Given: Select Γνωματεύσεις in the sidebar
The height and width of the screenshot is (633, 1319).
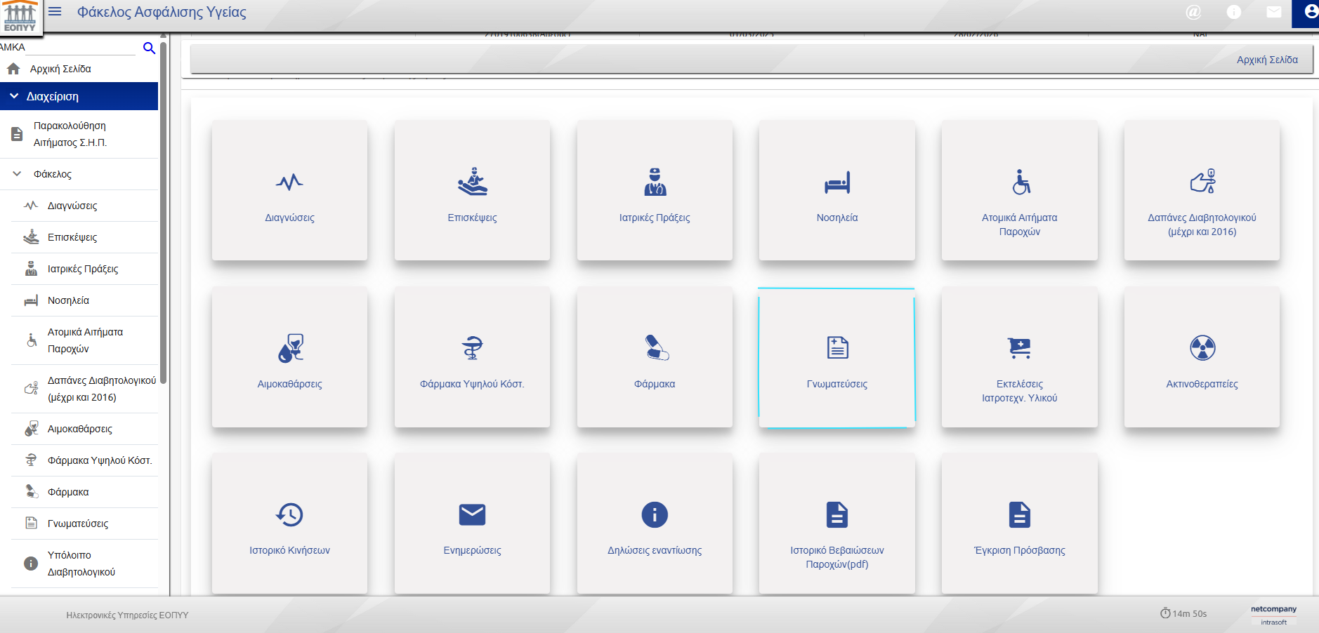Looking at the screenshot, I should [x=84, y=524].
